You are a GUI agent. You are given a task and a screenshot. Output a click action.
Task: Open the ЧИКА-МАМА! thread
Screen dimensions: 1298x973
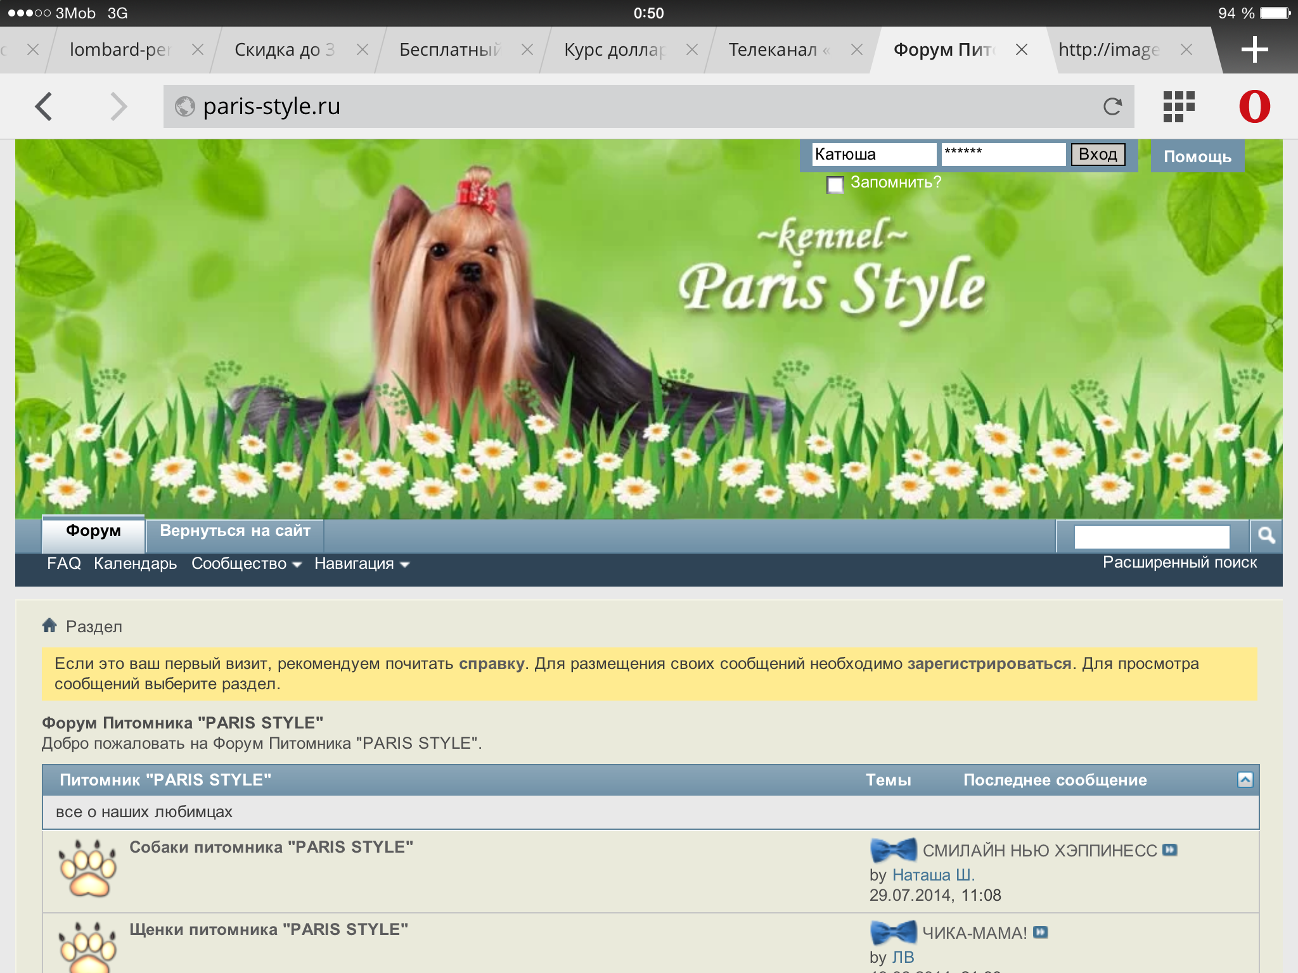pos(974,932)
